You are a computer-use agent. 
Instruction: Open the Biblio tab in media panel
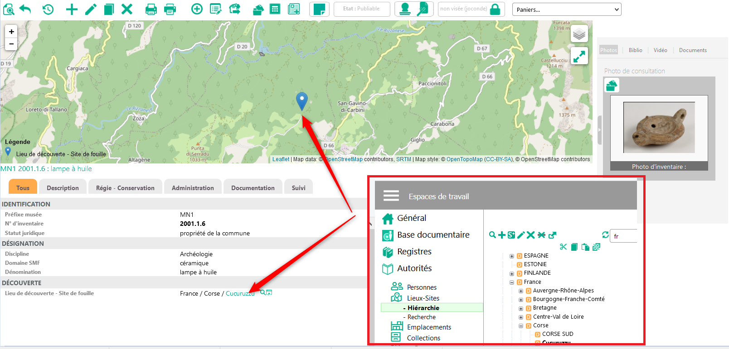point(635,50)
